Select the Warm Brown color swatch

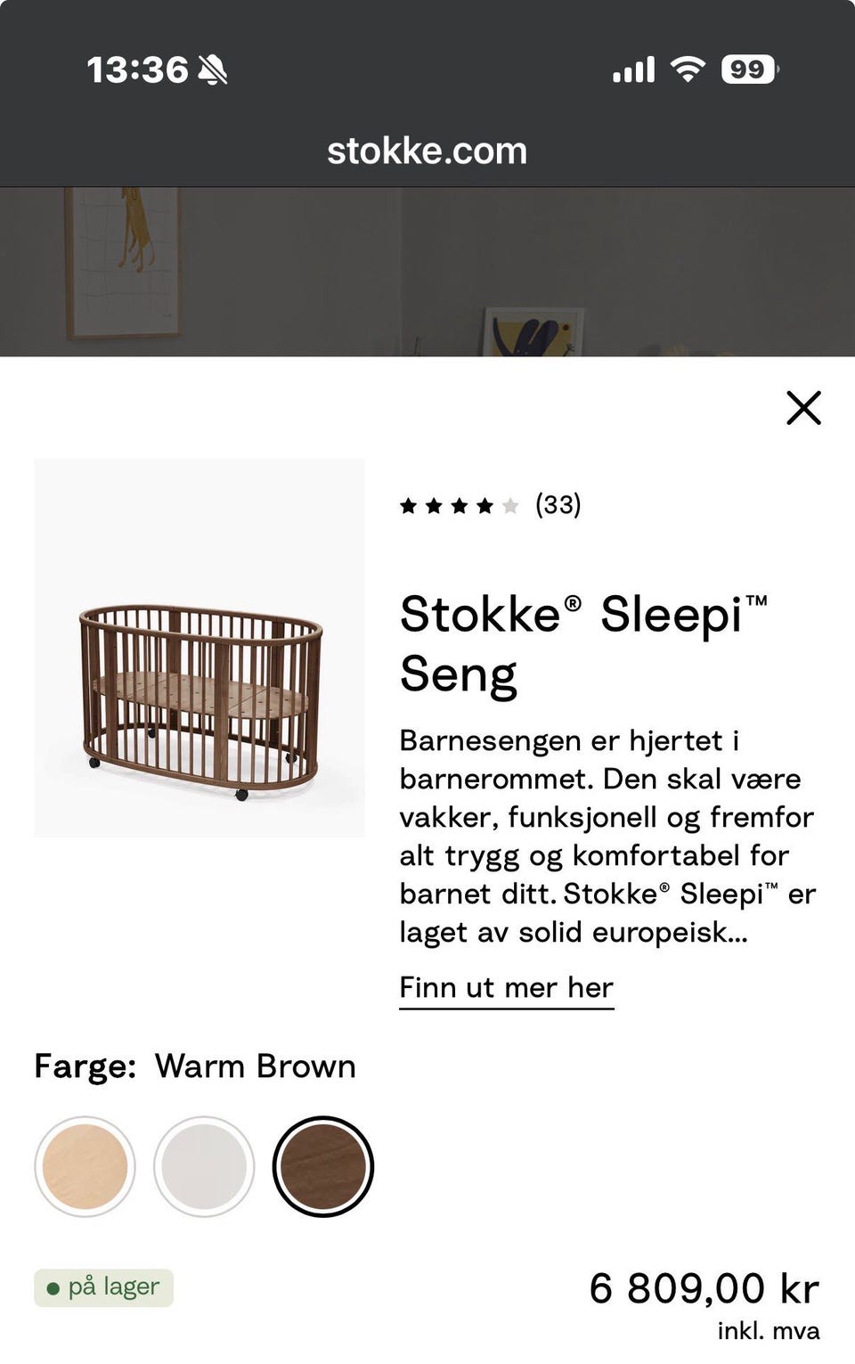322,1166
